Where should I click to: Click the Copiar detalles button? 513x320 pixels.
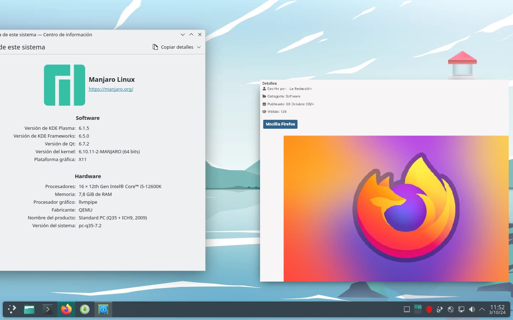click(x=173, y=47)
